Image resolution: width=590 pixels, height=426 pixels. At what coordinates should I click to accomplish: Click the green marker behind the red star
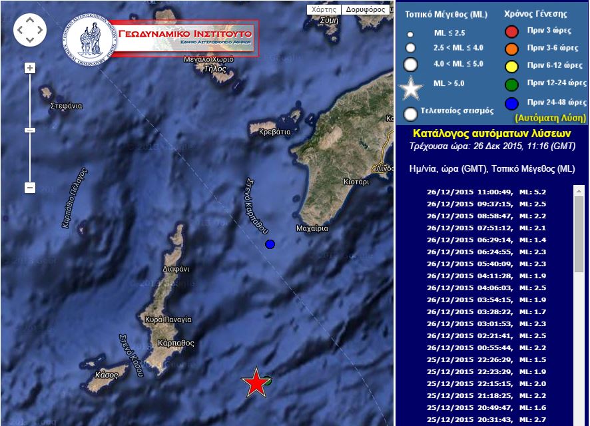click(267, 380)
